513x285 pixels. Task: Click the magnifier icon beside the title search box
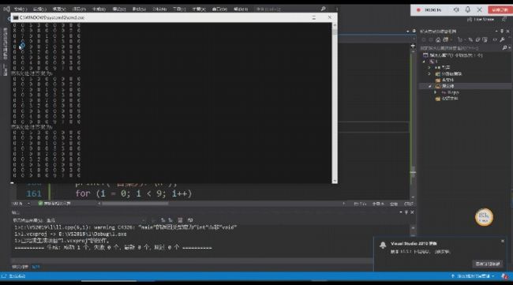pyautogui.click(x=323, y=9)
